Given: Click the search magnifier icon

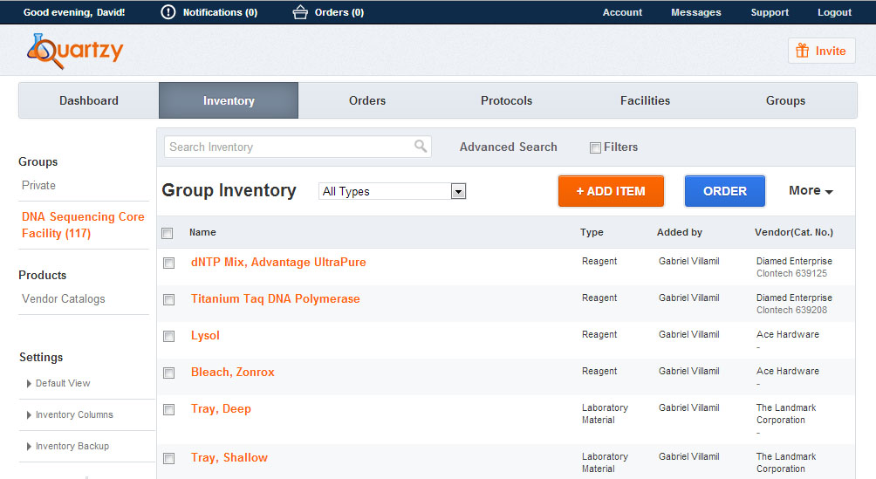Looking at the screenshot, I should pyautogui.click(x=421, y=147).
